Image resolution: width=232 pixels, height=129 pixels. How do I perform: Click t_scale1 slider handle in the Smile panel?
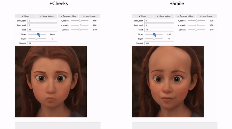click(x=197, y=21)
